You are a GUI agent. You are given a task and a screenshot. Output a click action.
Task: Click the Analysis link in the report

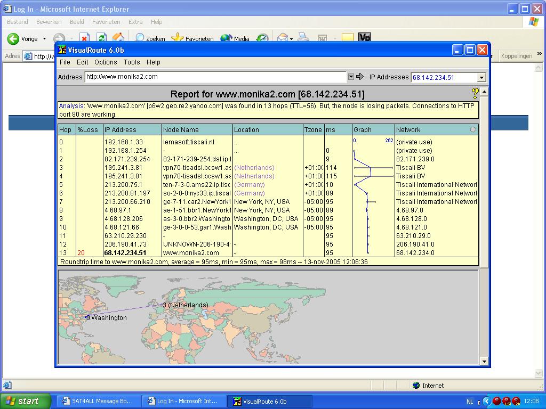click(71, 106)
